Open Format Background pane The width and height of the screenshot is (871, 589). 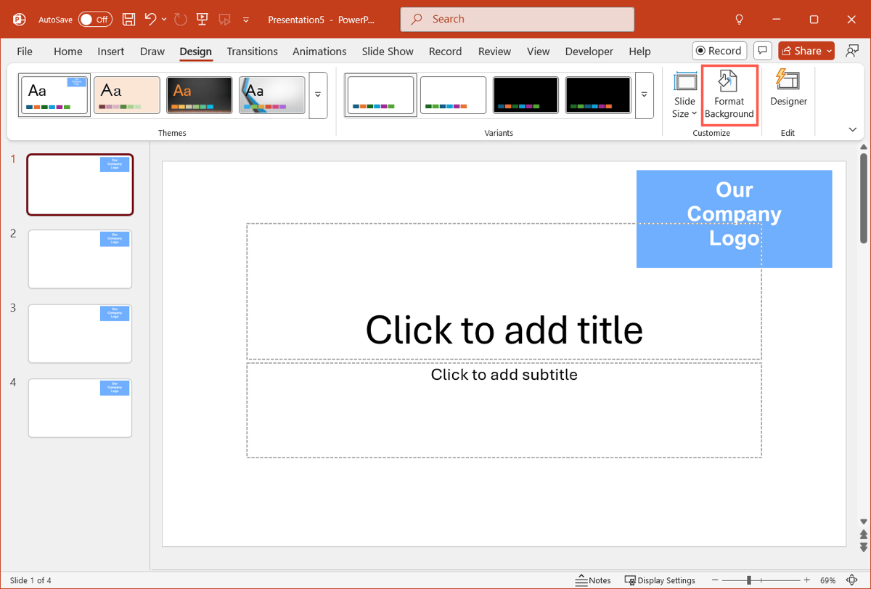pyautogui.click(x=729, y=95)
